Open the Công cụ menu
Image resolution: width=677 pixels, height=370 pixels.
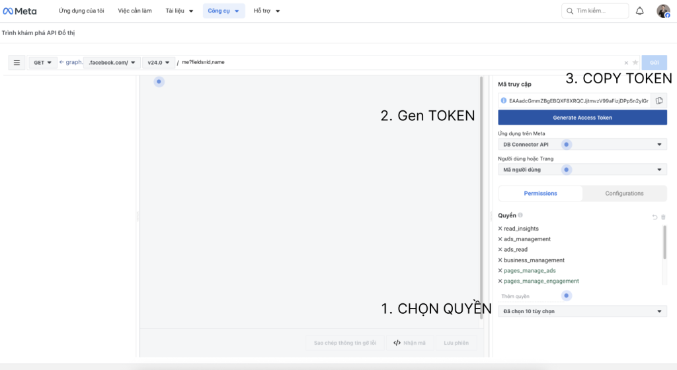pos(223,11)
